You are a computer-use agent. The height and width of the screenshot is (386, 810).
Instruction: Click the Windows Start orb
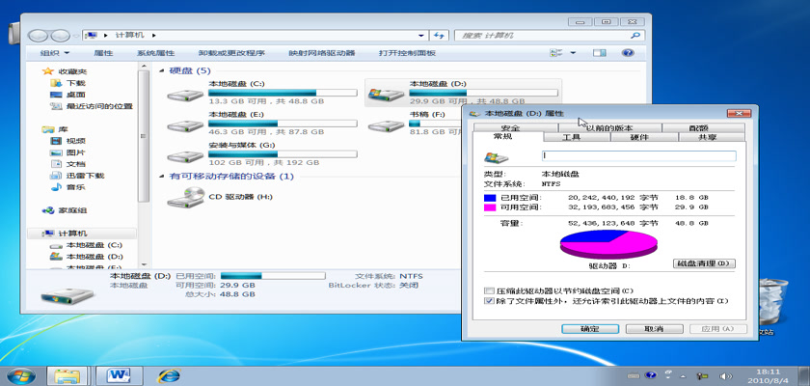[x=20, y=373]
